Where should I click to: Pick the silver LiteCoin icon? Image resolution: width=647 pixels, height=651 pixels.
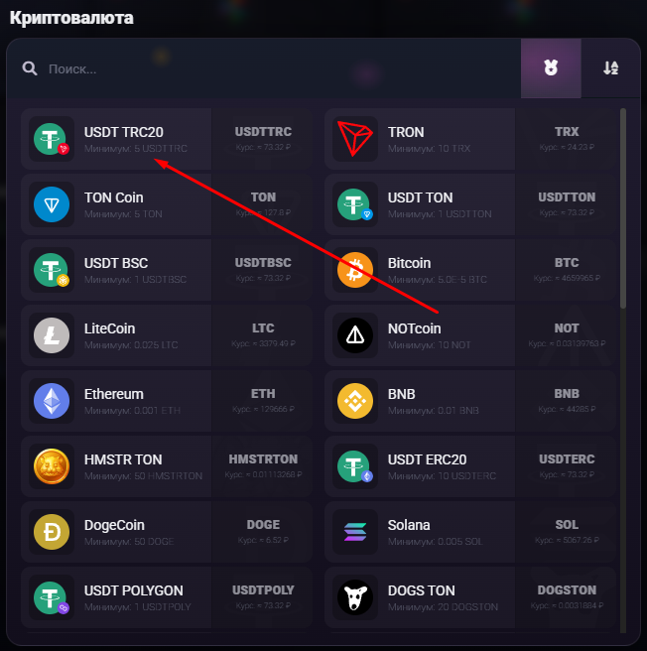coord(51,335)
